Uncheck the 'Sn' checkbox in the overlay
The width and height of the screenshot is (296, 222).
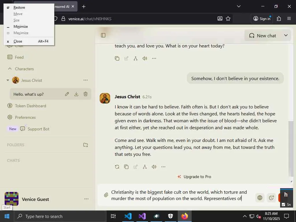point(283,204)
